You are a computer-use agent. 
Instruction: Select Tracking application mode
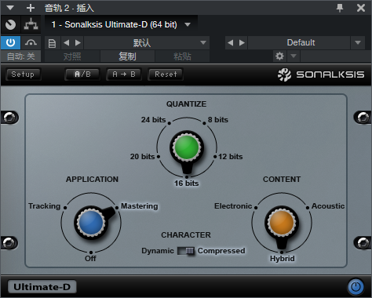pyautogui.click(x=45, y=206)
